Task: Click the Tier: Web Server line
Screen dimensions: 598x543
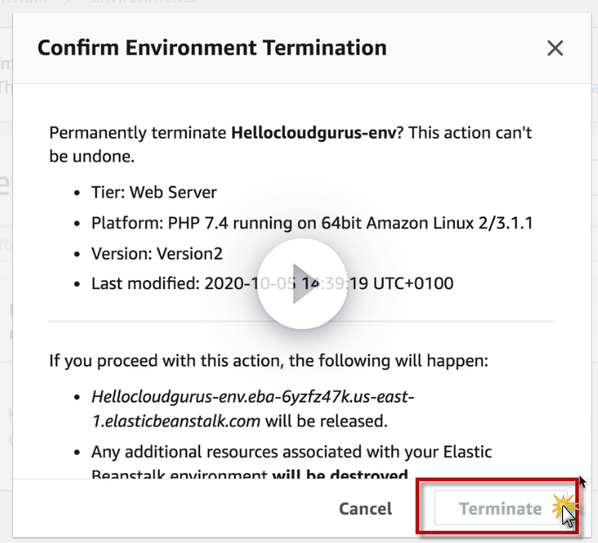Action: [x=154, y=193]
